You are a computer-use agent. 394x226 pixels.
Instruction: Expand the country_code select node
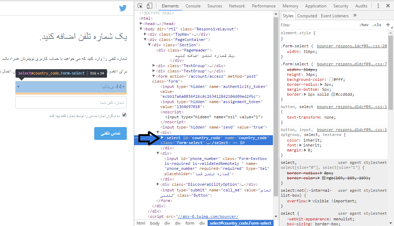click(162, 137)
